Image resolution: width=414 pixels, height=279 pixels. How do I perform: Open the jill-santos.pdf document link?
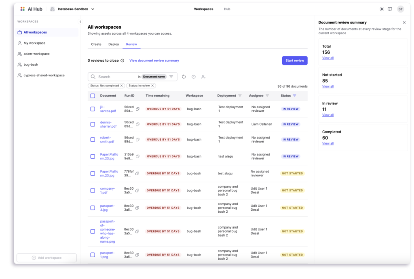(108, 109)
